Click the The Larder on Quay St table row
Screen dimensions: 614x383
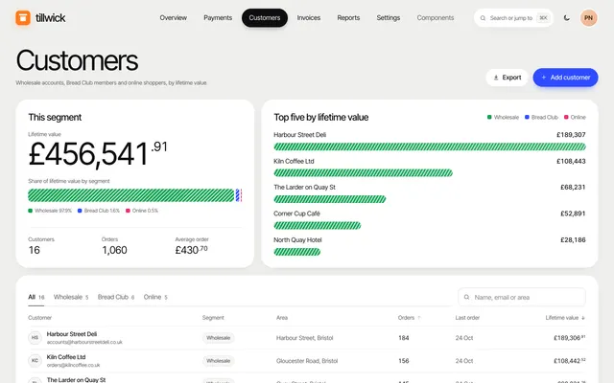point(307,379)
